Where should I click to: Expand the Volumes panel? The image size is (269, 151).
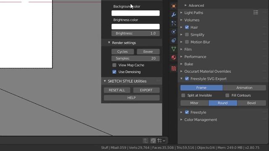coord(181,20)
